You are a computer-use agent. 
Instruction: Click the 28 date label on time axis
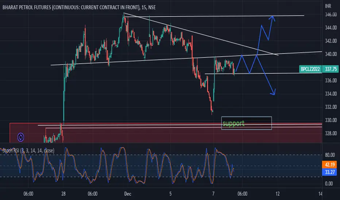coord(63,194)
